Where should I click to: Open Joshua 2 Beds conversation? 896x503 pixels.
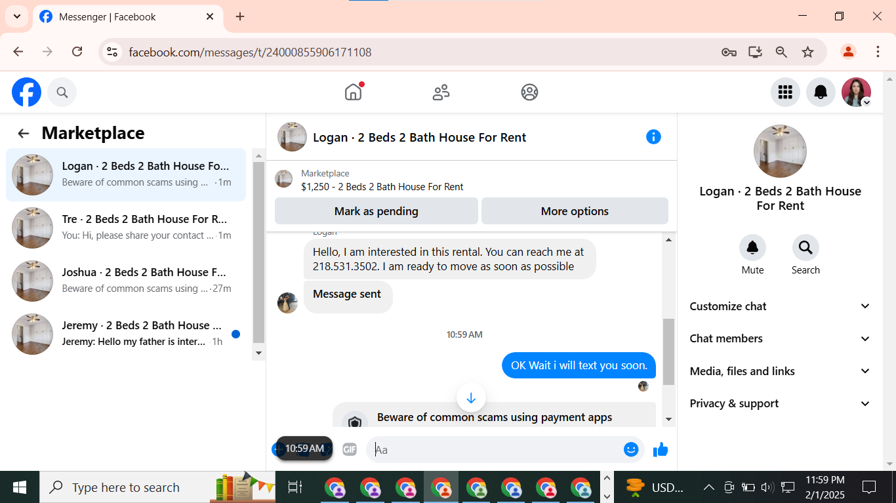pyautogui.click(x=126, y=281)
